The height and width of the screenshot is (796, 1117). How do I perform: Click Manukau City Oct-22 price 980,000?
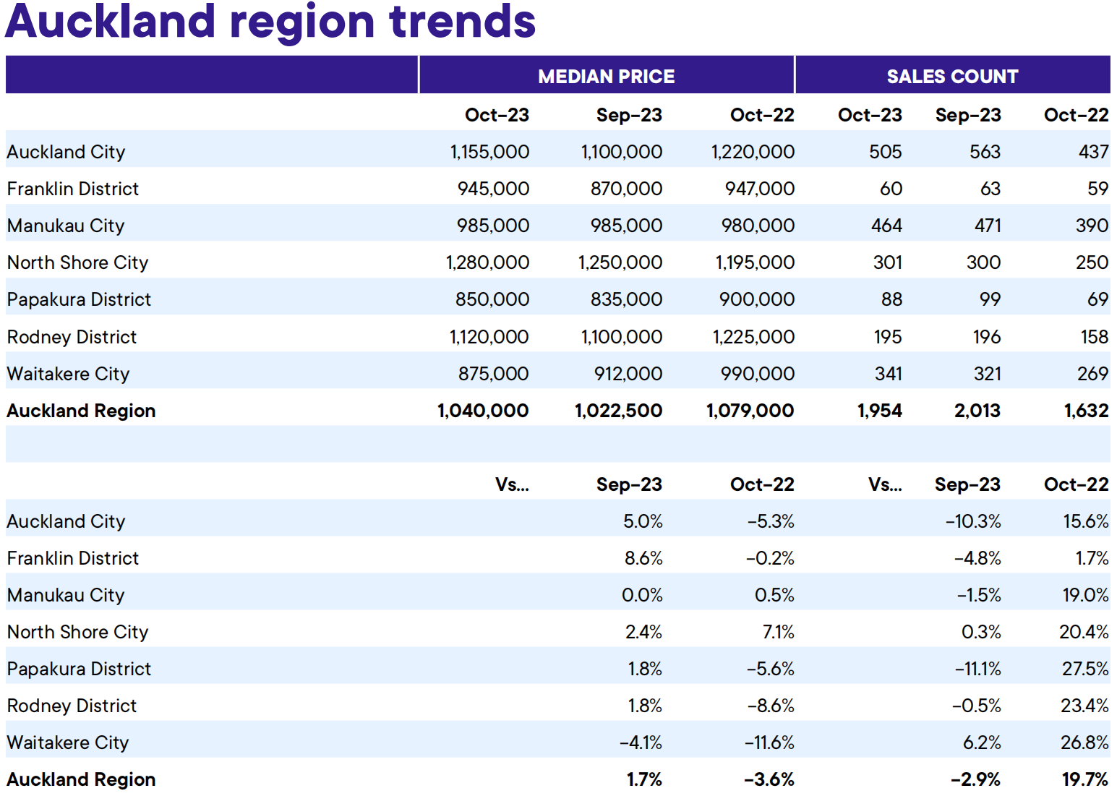(758, 226)
